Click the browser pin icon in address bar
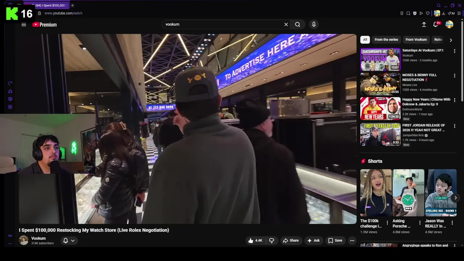This screenshot has height=261, width=464. coord(402,13)
